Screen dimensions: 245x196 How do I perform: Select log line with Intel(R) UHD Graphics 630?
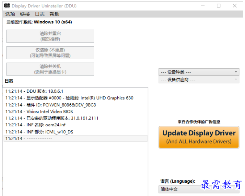point(76,98)
